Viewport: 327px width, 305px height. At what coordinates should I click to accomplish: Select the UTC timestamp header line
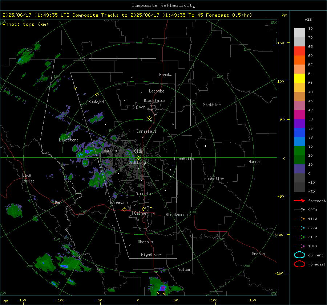point(127,15)
